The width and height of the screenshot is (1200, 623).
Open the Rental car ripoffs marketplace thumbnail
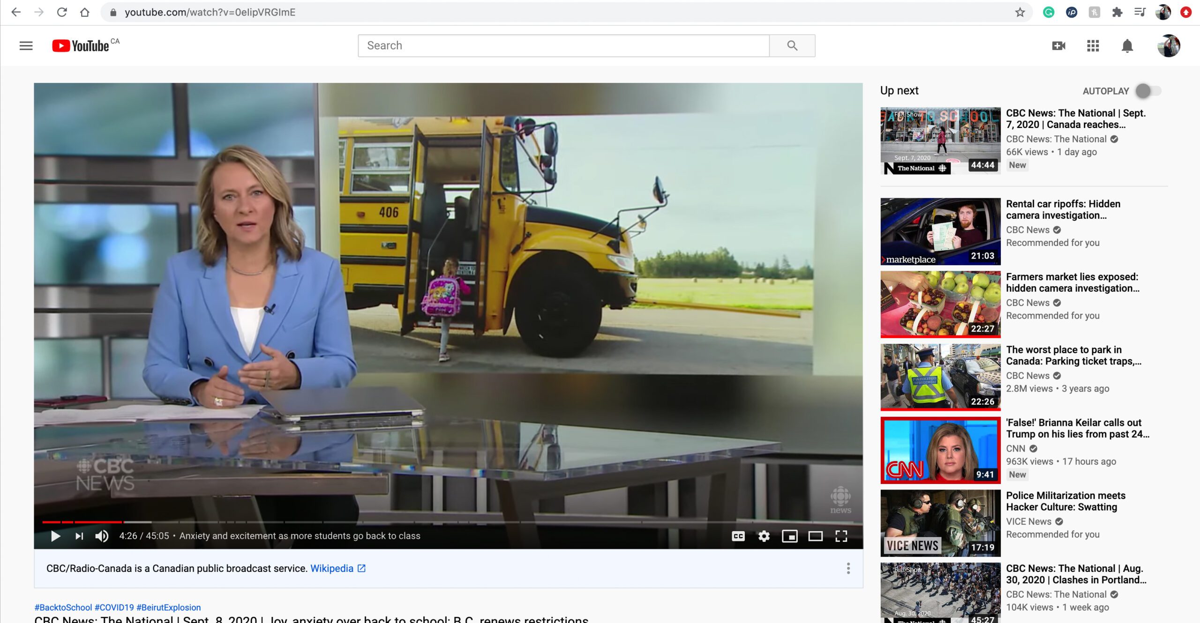(x=940, y=231)
